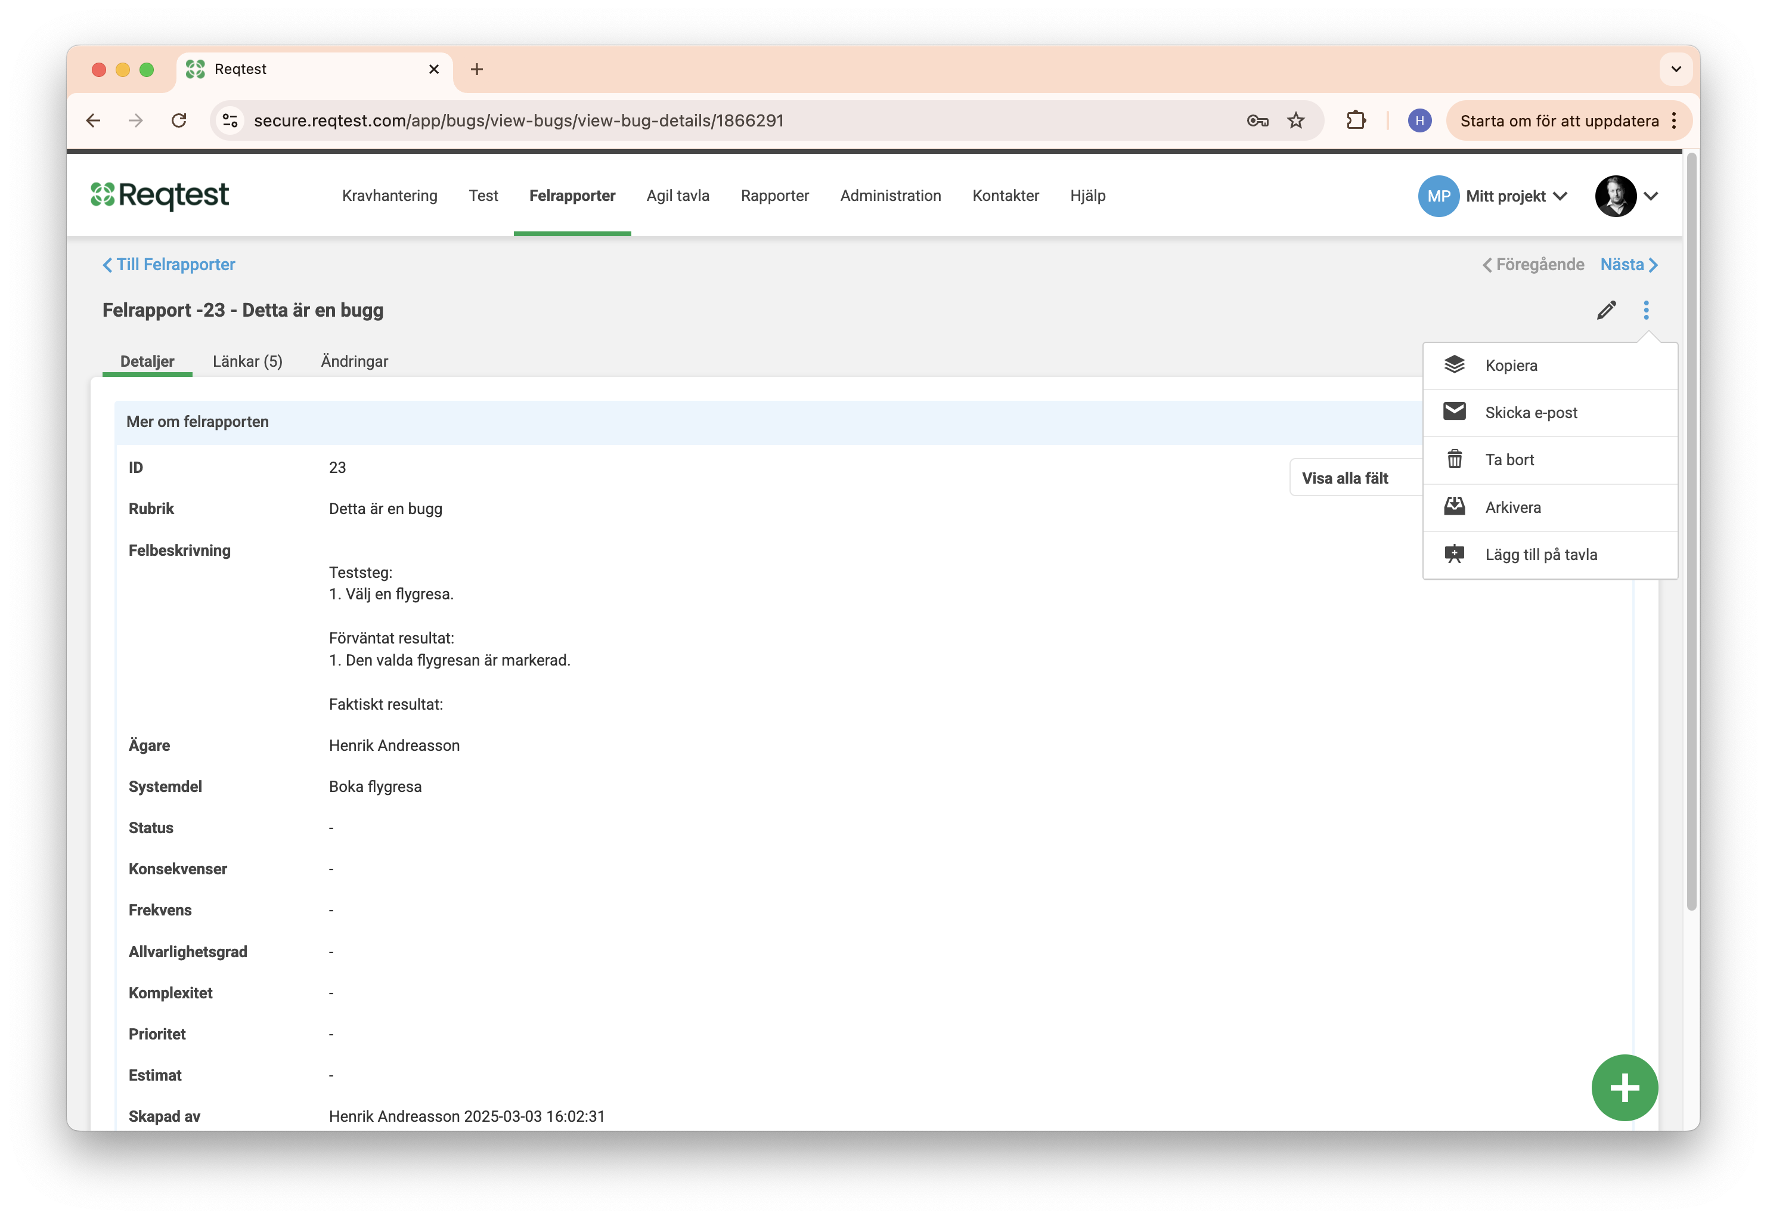Click the page vertical scrollbar
The image size is (1767, 1219).
(1691, 531)
